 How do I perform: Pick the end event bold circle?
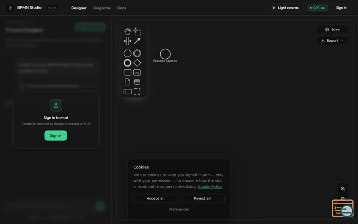coord(128,63)
